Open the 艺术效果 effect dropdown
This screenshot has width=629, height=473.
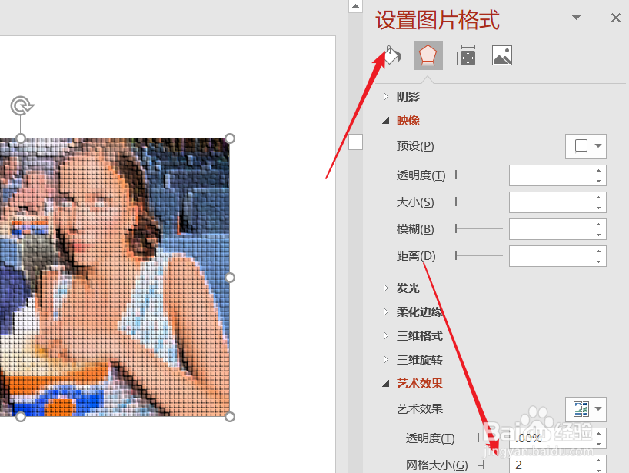598,409
